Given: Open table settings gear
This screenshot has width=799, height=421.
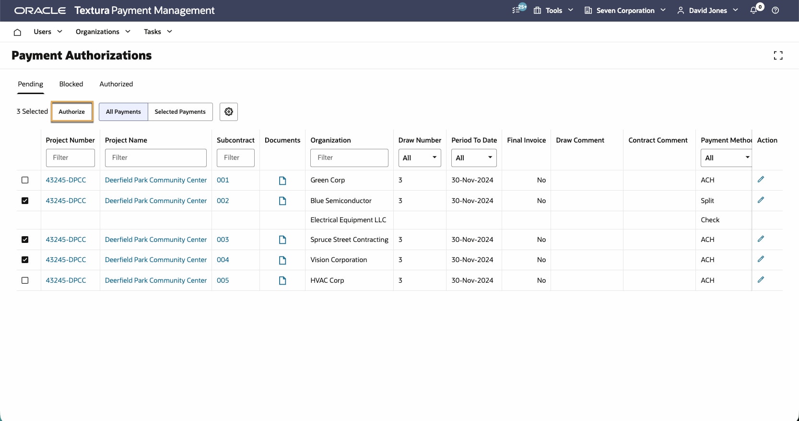Looking at the screenshot, I should tap(229, 112).
